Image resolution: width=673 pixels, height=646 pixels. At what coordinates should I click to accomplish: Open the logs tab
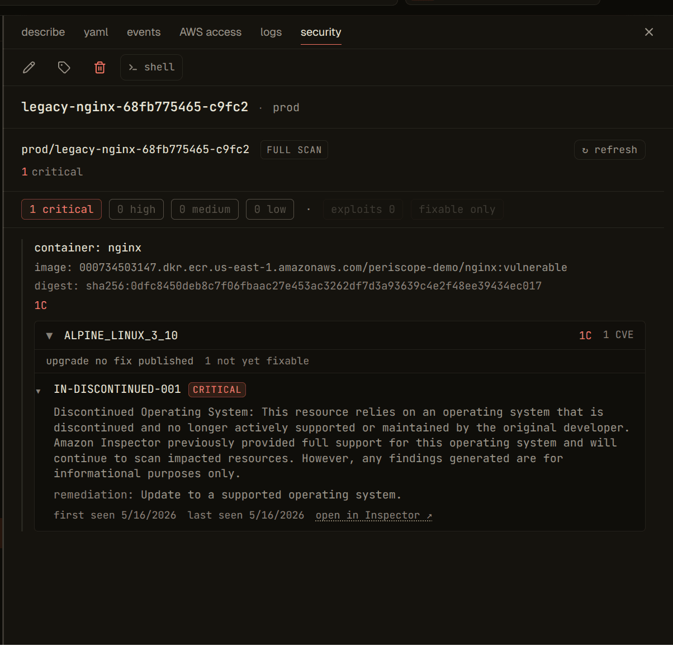[271, 32]
